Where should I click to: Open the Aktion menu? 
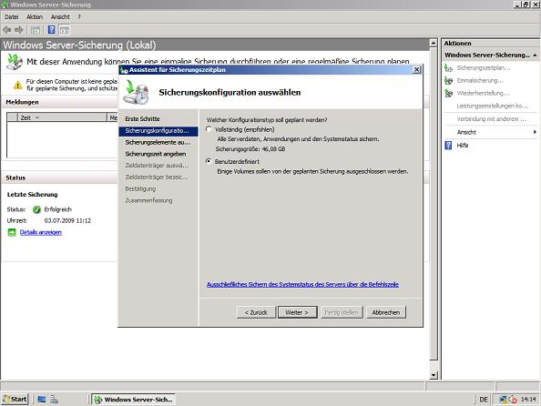(x=35, y=17)
